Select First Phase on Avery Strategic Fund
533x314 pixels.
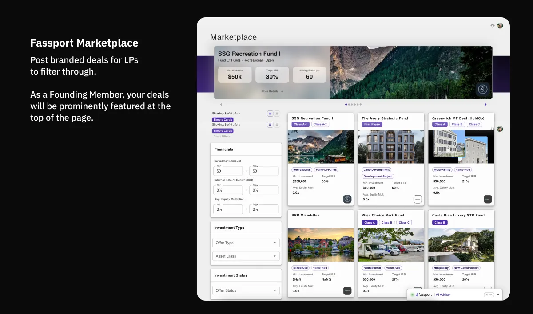click(372, 124)
